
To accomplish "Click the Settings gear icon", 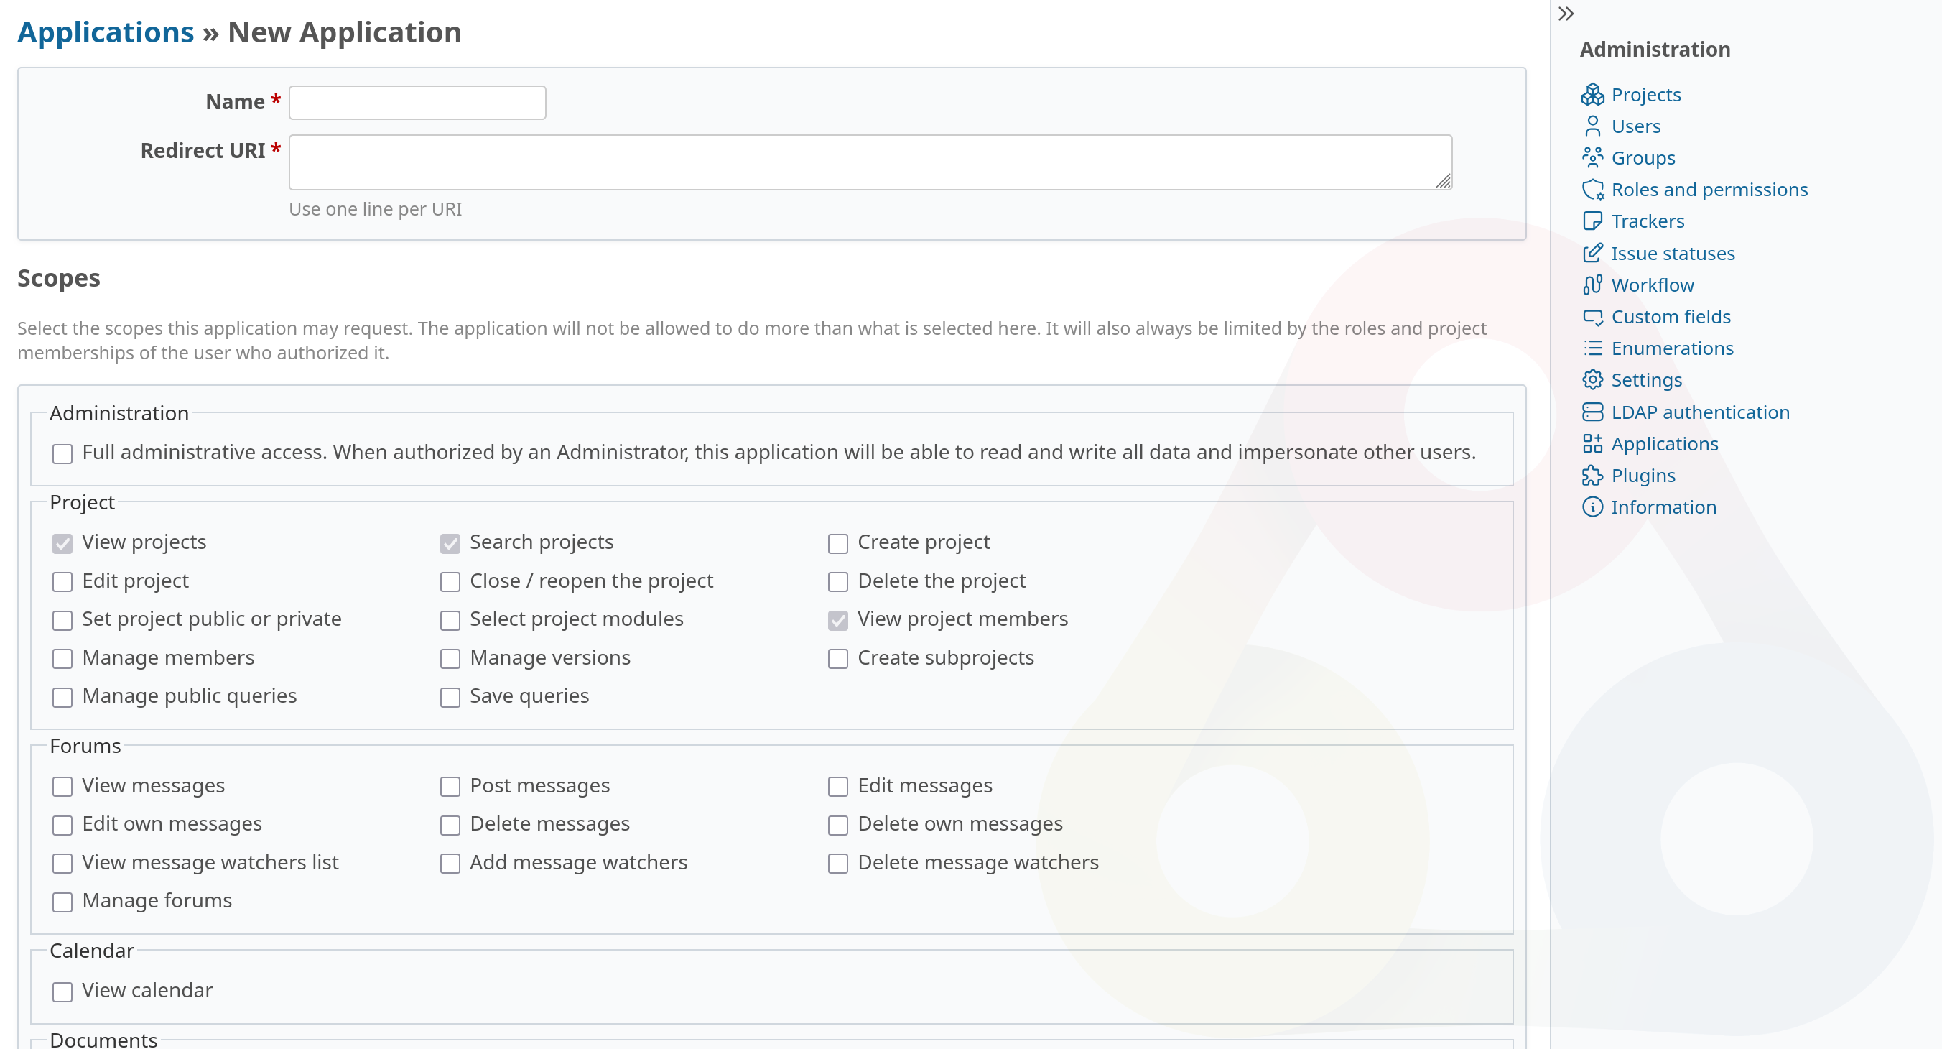I will click(x=1592, y=380).
